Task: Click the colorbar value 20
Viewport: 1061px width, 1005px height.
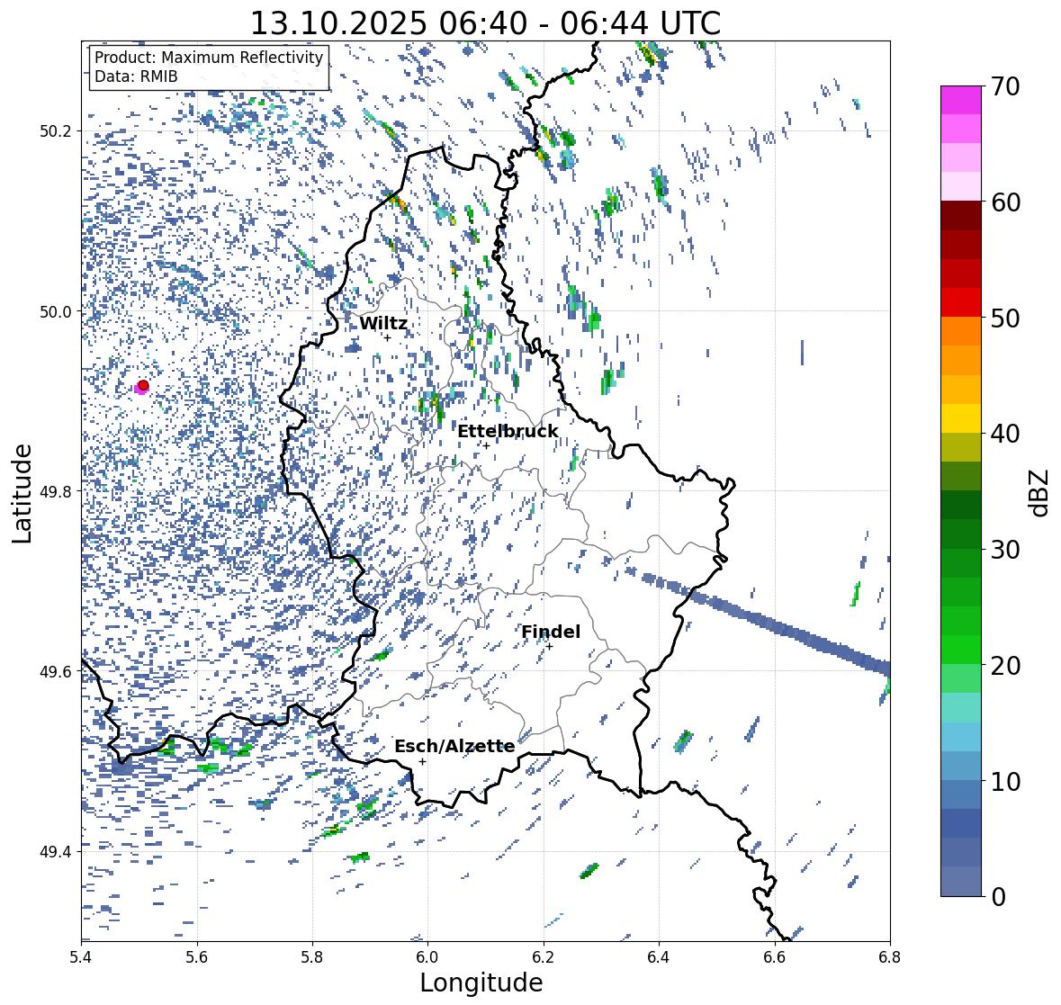Action: [1005, 666]
